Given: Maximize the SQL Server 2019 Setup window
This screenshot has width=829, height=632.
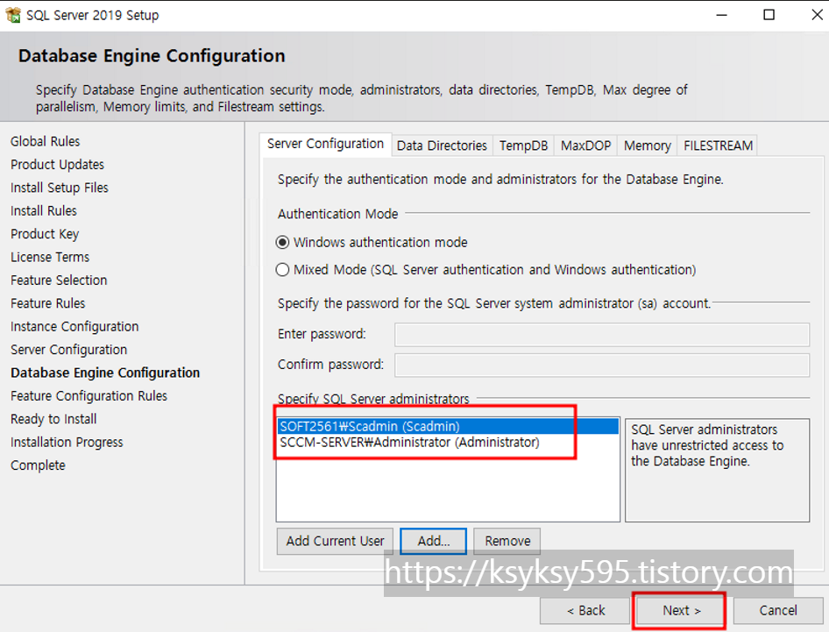Looking at the screenshot, I should coord(769,15).
